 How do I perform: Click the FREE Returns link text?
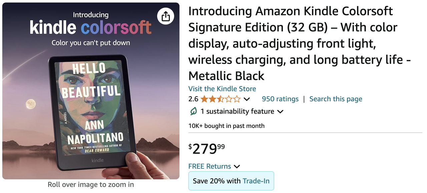pos(209,166)
